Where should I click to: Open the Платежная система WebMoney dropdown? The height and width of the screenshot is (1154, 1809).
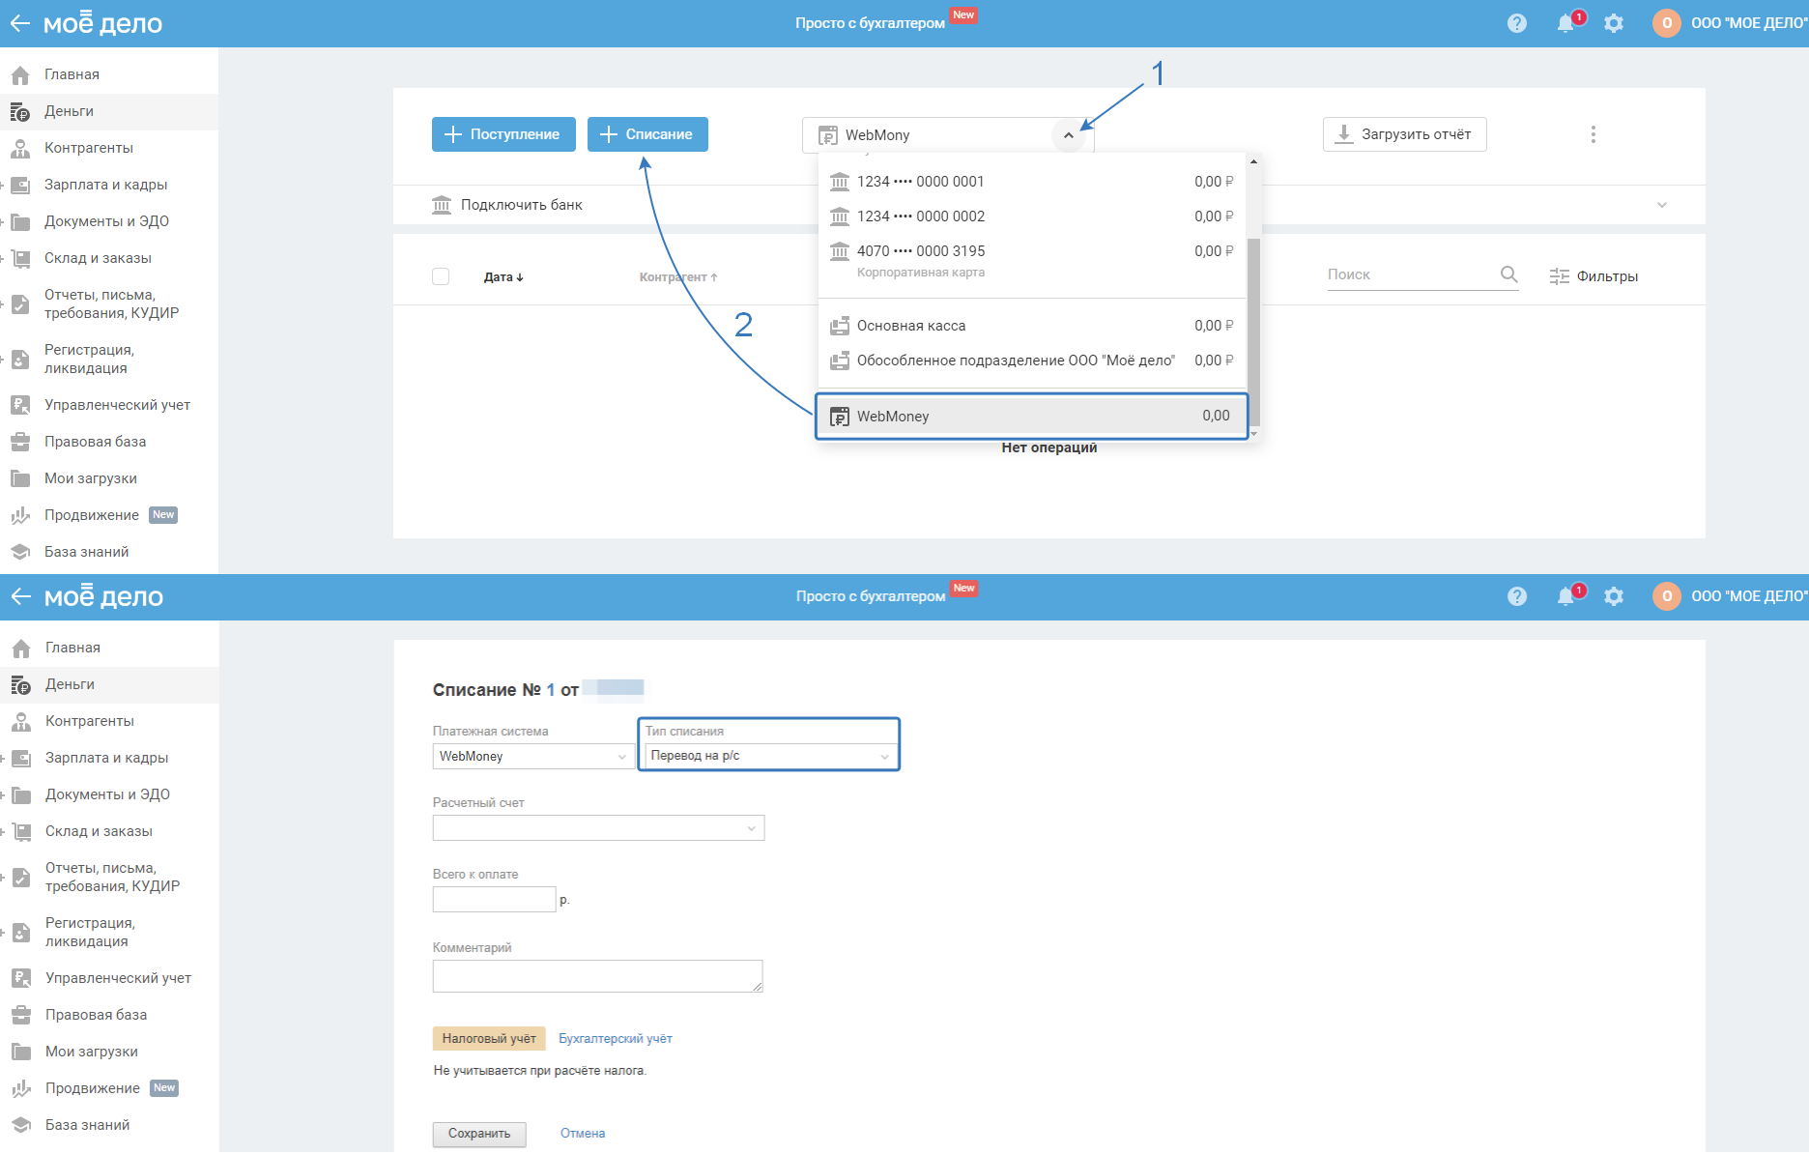pyautogui.click(x=533, y=756)
